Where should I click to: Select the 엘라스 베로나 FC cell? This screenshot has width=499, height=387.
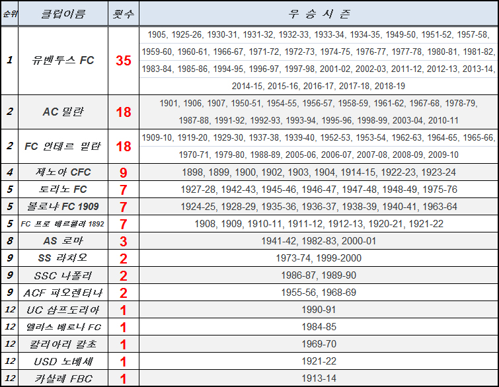coord(63,327)
